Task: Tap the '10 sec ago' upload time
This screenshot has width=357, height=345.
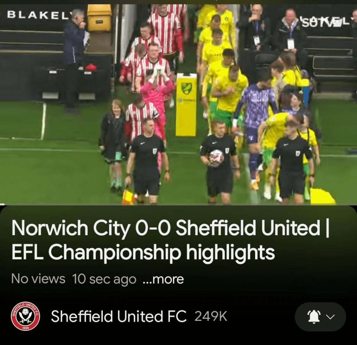Action: (104, 279)
